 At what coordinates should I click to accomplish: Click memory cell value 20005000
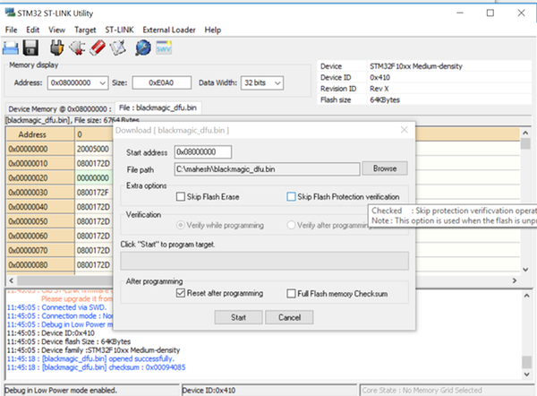(x=93, y=149)
